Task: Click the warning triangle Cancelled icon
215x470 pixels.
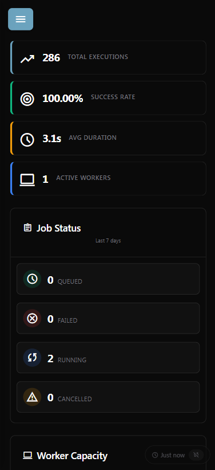Action: [32, 397]
